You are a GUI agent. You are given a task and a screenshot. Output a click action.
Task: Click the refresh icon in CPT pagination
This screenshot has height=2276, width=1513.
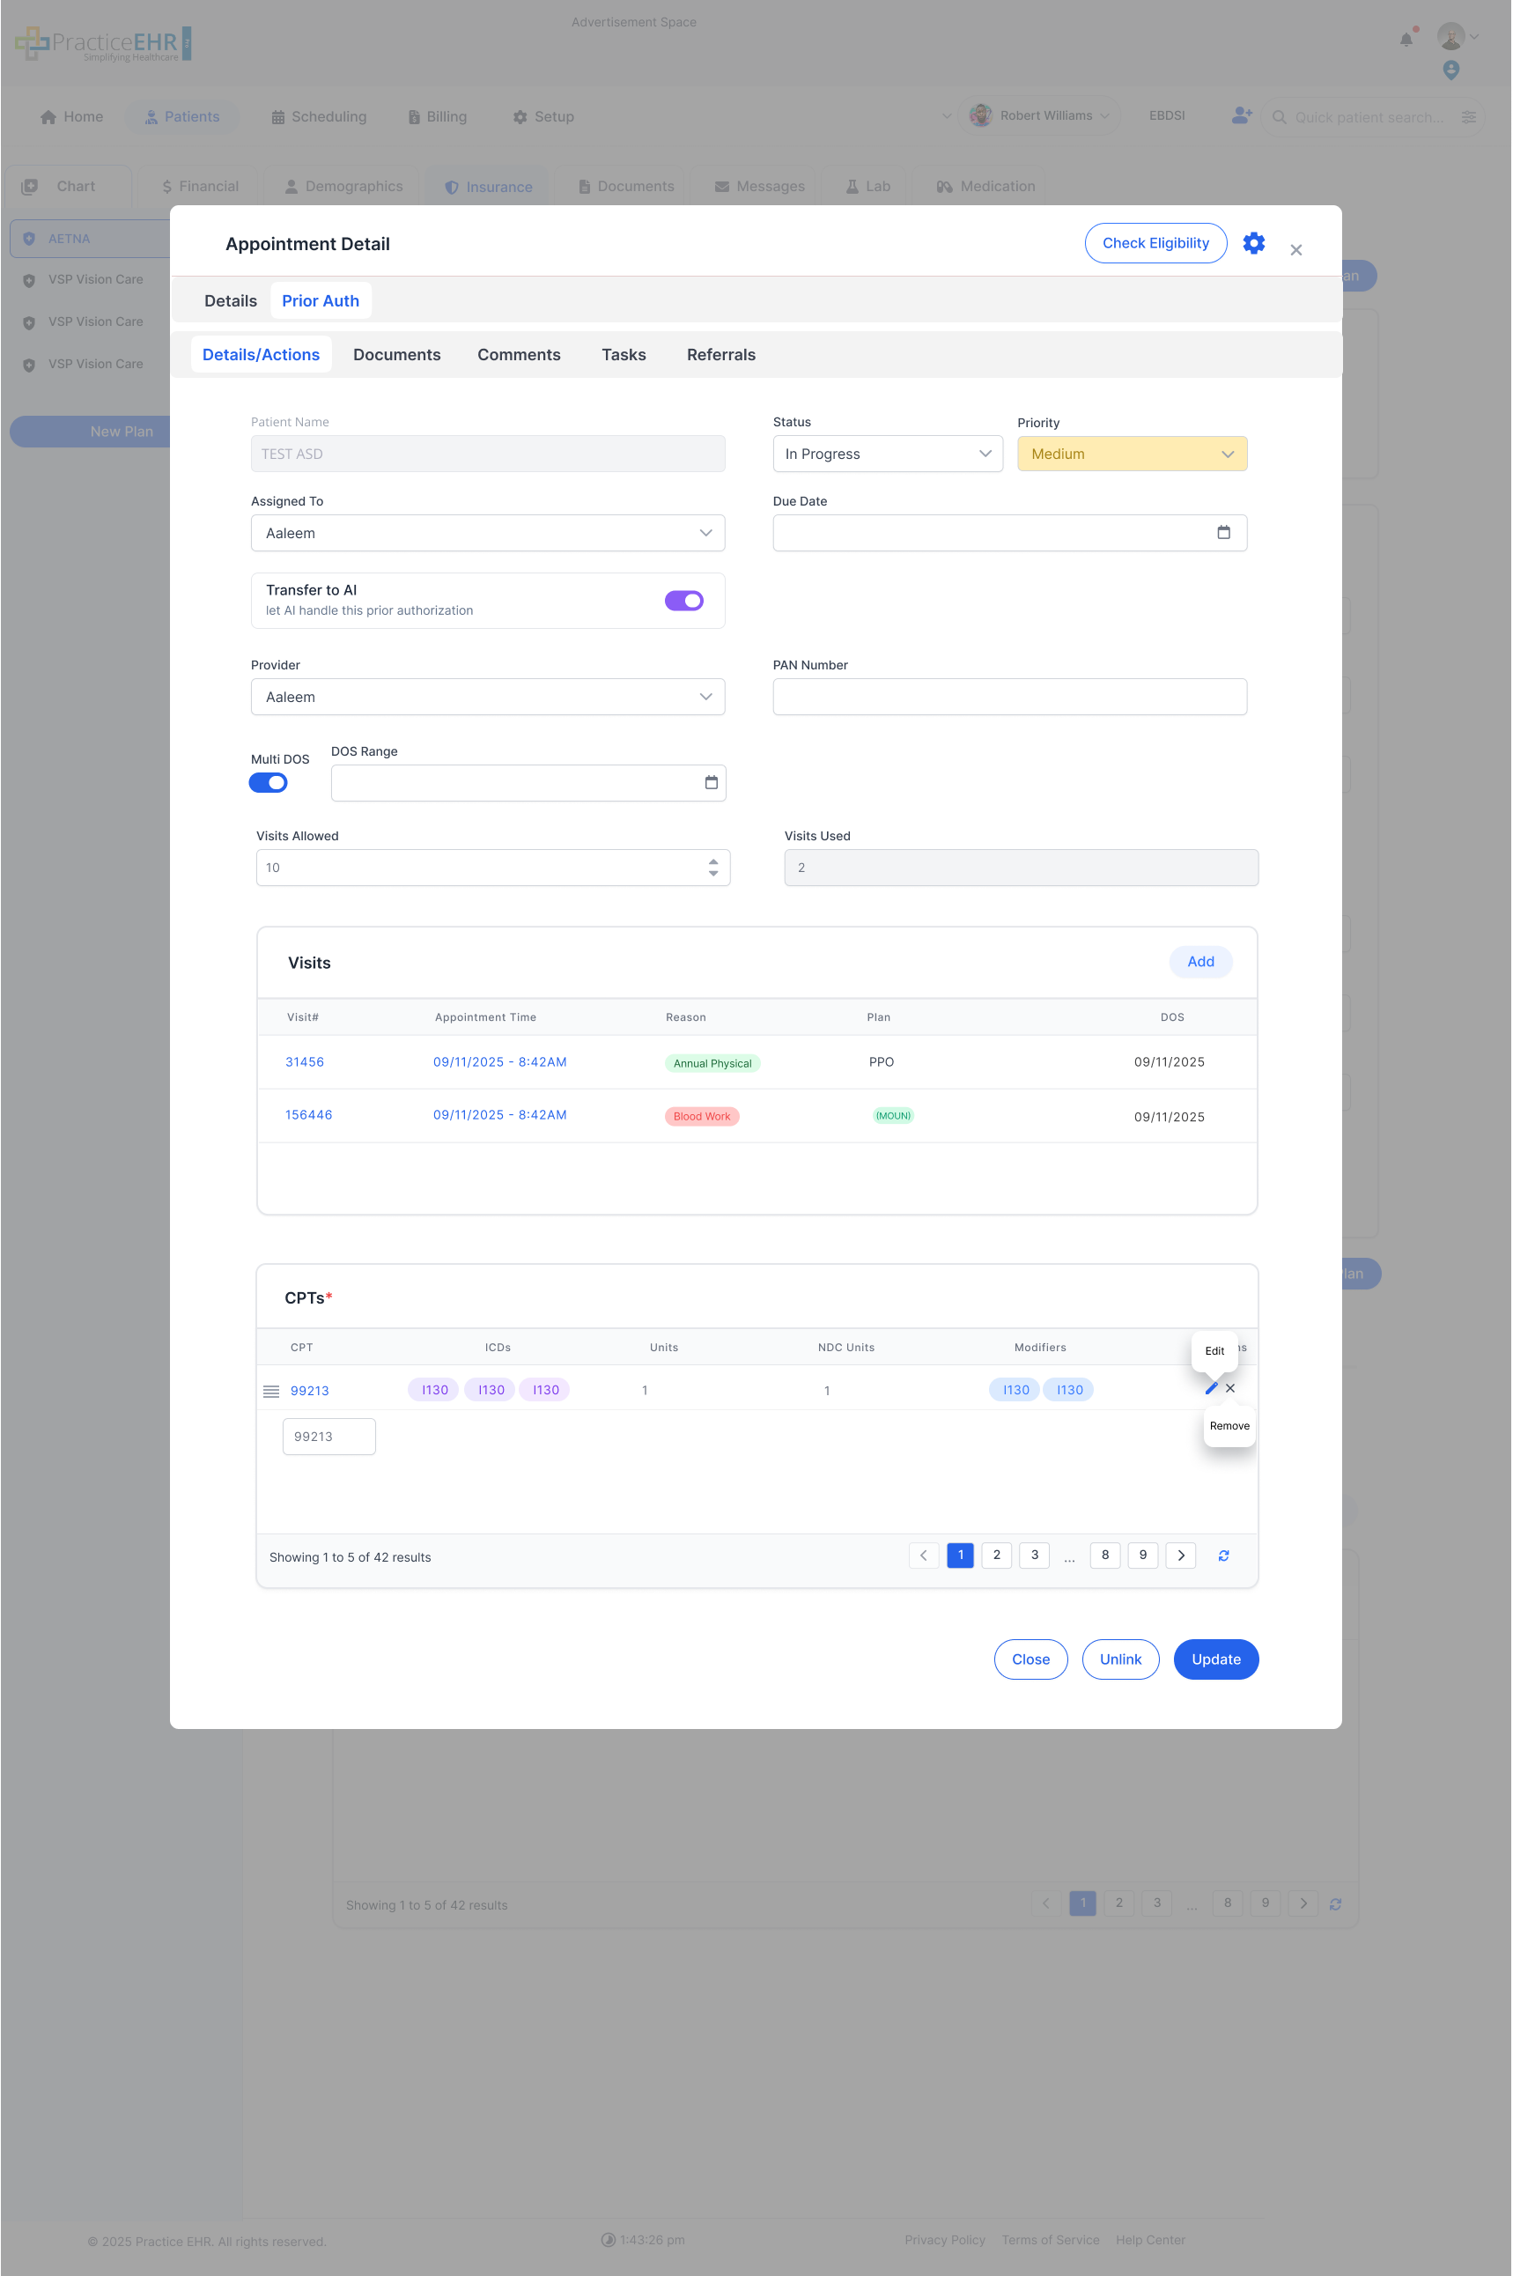pyautogui.click(x=1223, y=1556)
